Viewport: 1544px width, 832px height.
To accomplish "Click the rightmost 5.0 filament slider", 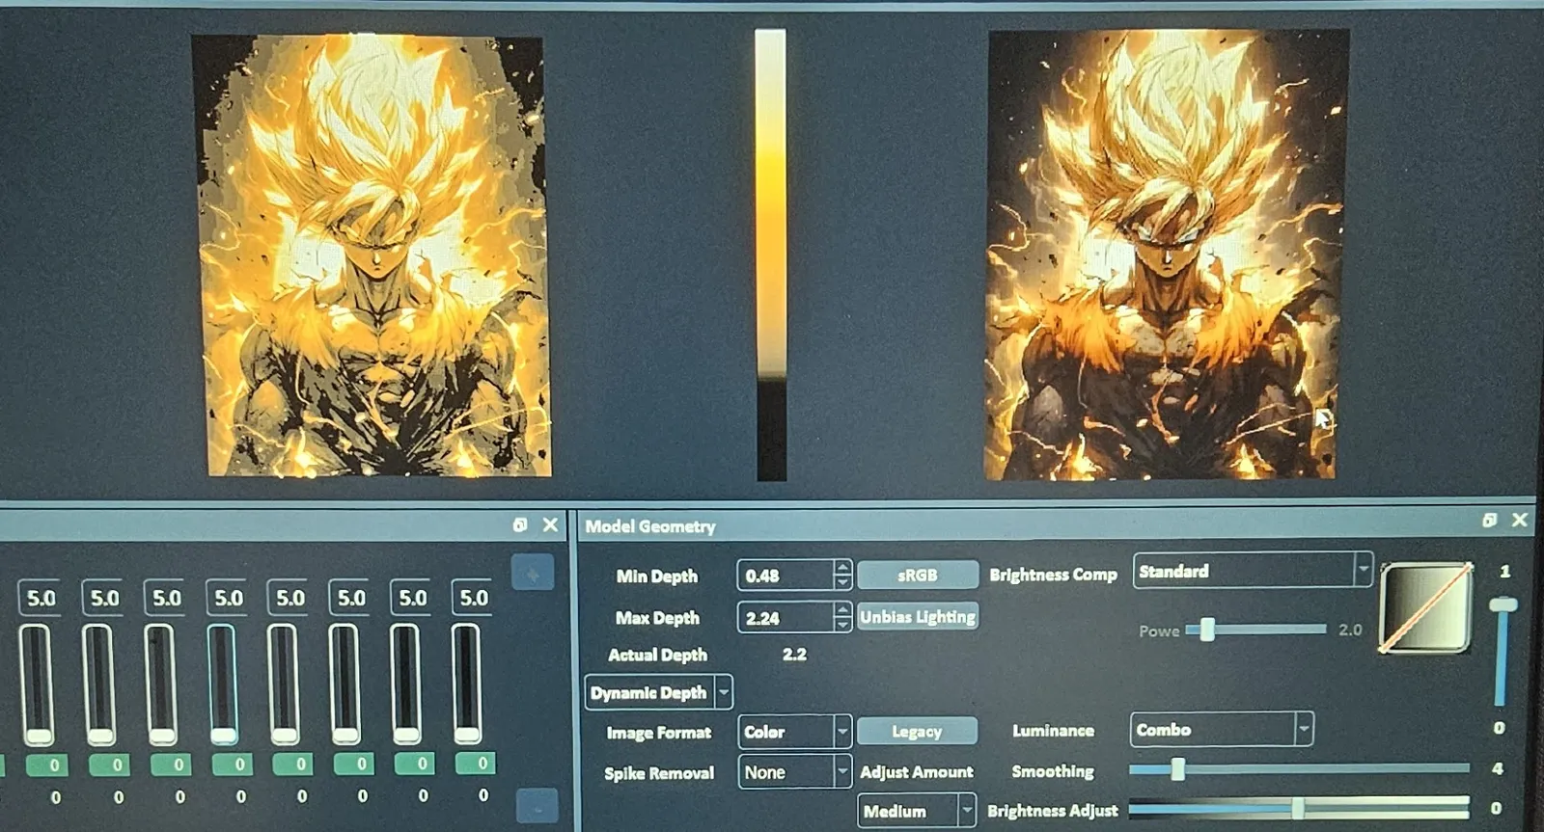I will point(466,684).
